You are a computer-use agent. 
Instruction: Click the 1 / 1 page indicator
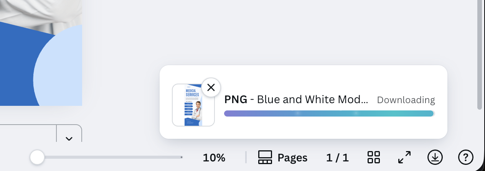(337, 158)
